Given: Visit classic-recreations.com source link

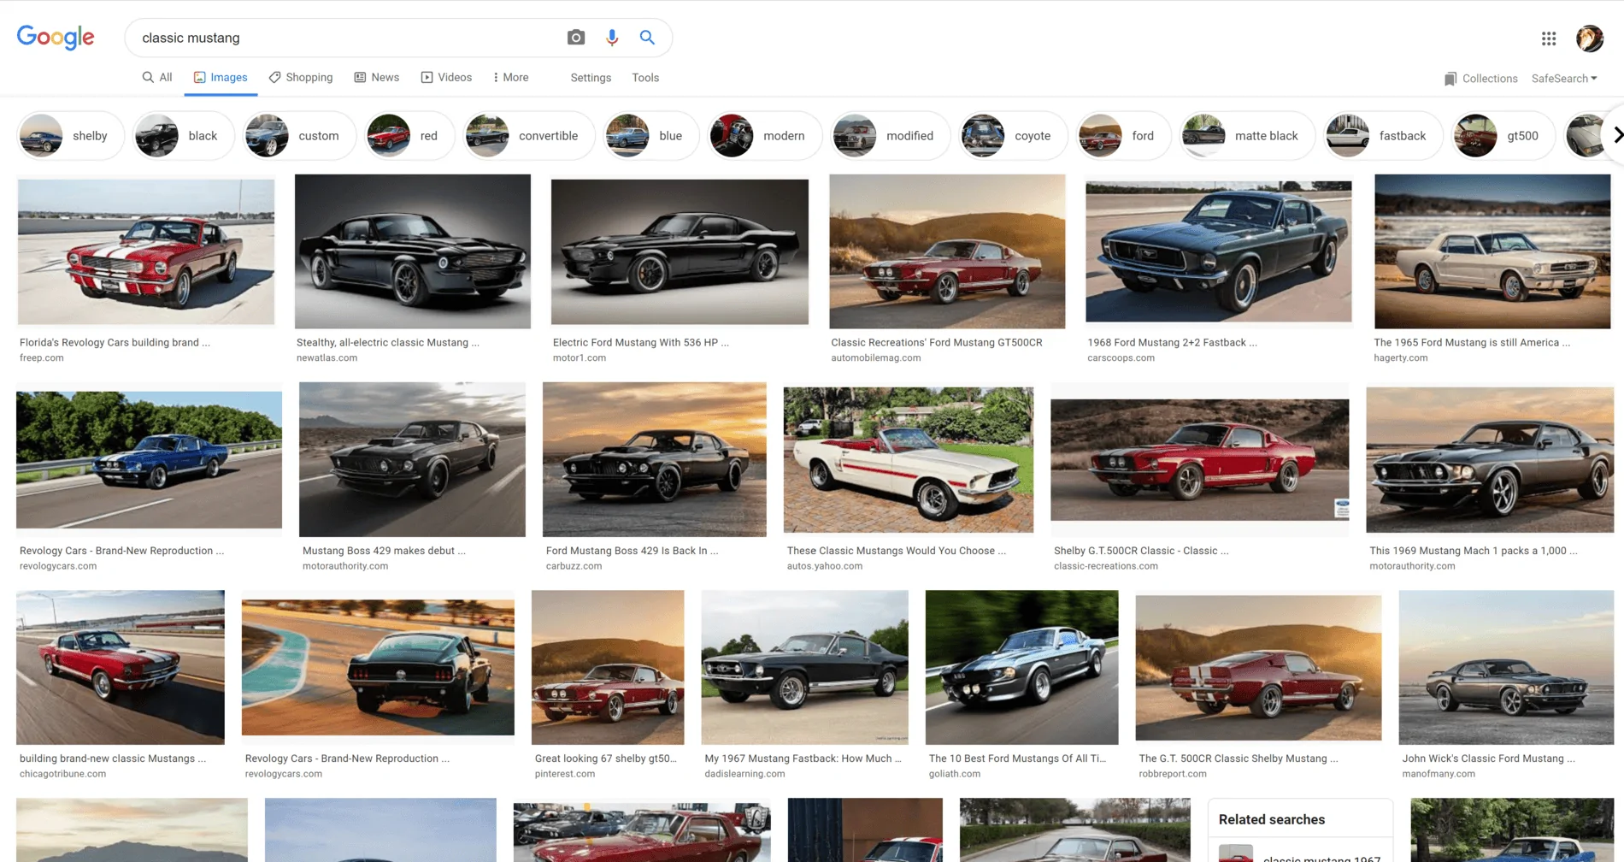Looking at the screenshot, I should pyautogui.click(x=1106, y=566).
